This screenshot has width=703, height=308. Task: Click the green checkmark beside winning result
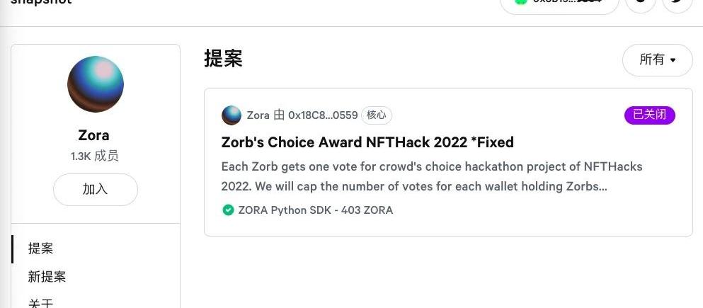(228, 210)
